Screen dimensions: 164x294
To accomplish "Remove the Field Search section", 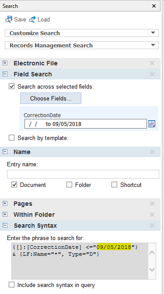I will point(152,74).
